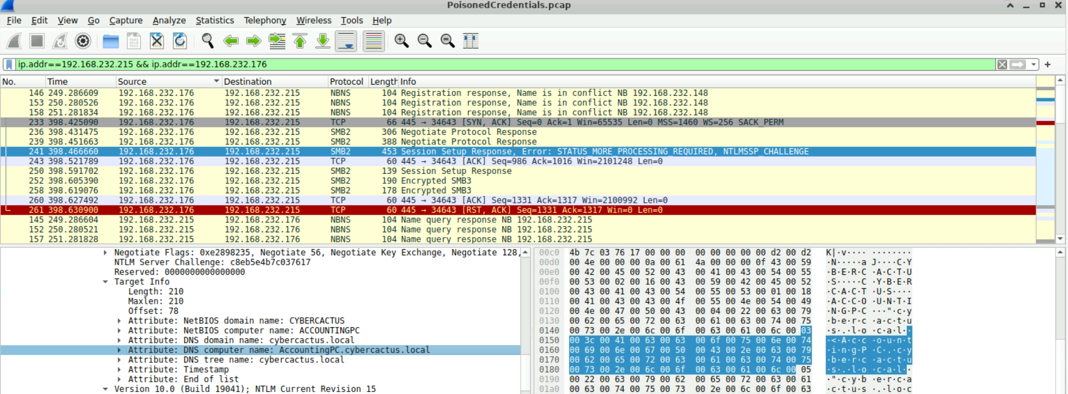This screenshot has width=1068, height=394.
Task: Click the save capture file icon
Action: pyautogui.click(x=134, y=41)
